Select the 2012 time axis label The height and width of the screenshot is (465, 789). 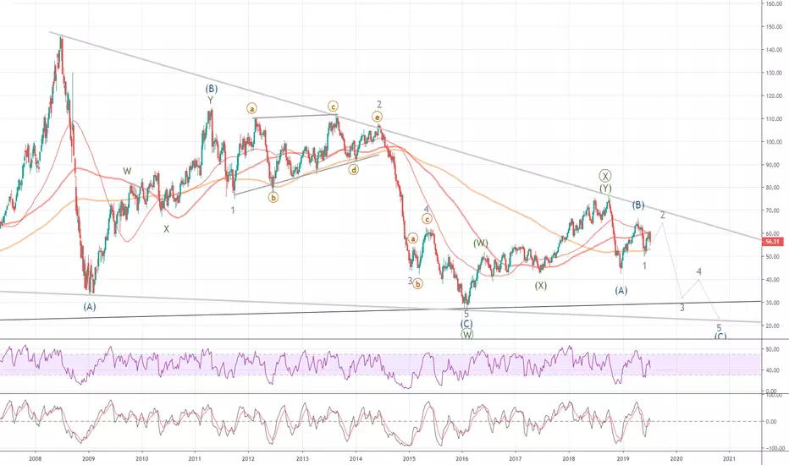pyautogui.click(x=248, y=458)
